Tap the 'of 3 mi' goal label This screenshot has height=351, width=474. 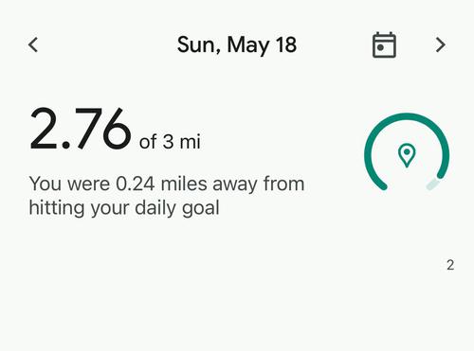click(x=170, y=142)
